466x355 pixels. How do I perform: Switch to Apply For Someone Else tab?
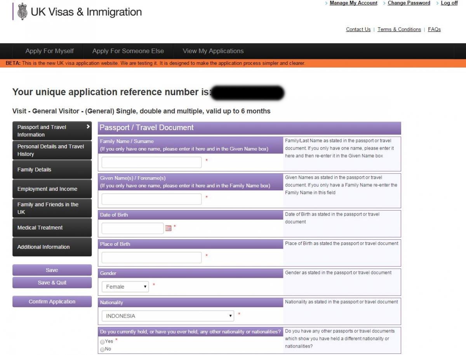pyautogui.click(x=128, y=51)
